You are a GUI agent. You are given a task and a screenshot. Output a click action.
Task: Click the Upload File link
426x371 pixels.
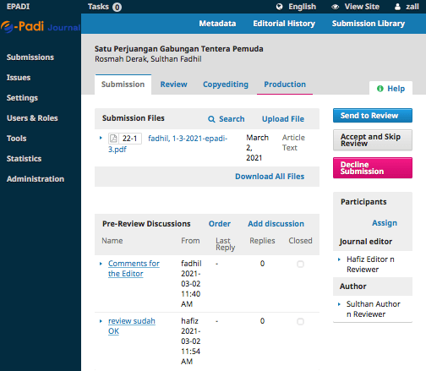283,119
